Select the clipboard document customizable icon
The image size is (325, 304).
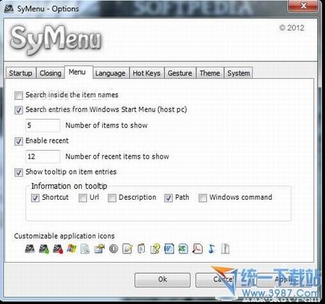[x=141, y=249]
